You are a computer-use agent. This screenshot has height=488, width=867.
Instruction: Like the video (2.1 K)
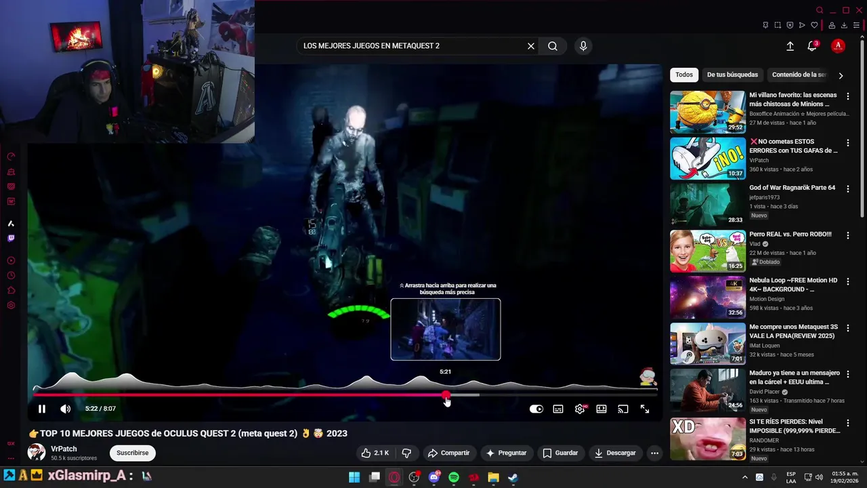(x=375, y=453)
